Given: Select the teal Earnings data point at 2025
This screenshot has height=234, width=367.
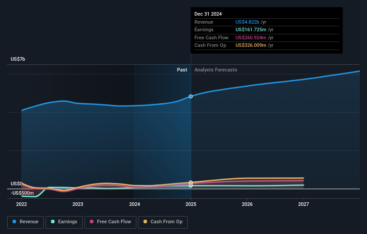Looking at the screenshot, I should [191, 186].
